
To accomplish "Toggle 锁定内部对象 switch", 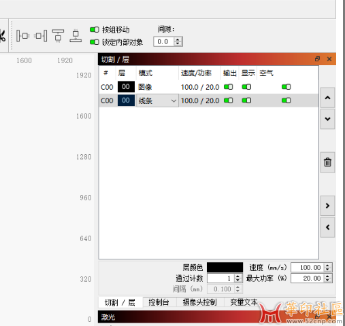I will point(95,42).
